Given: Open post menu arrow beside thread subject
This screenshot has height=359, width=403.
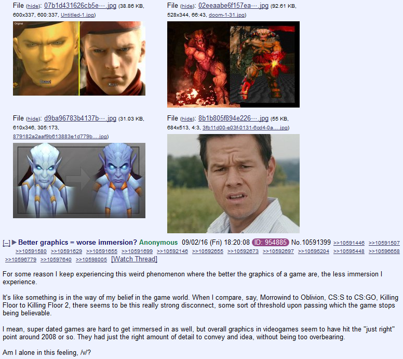Looking at the screenshot, I should click(x=15, y=242).
